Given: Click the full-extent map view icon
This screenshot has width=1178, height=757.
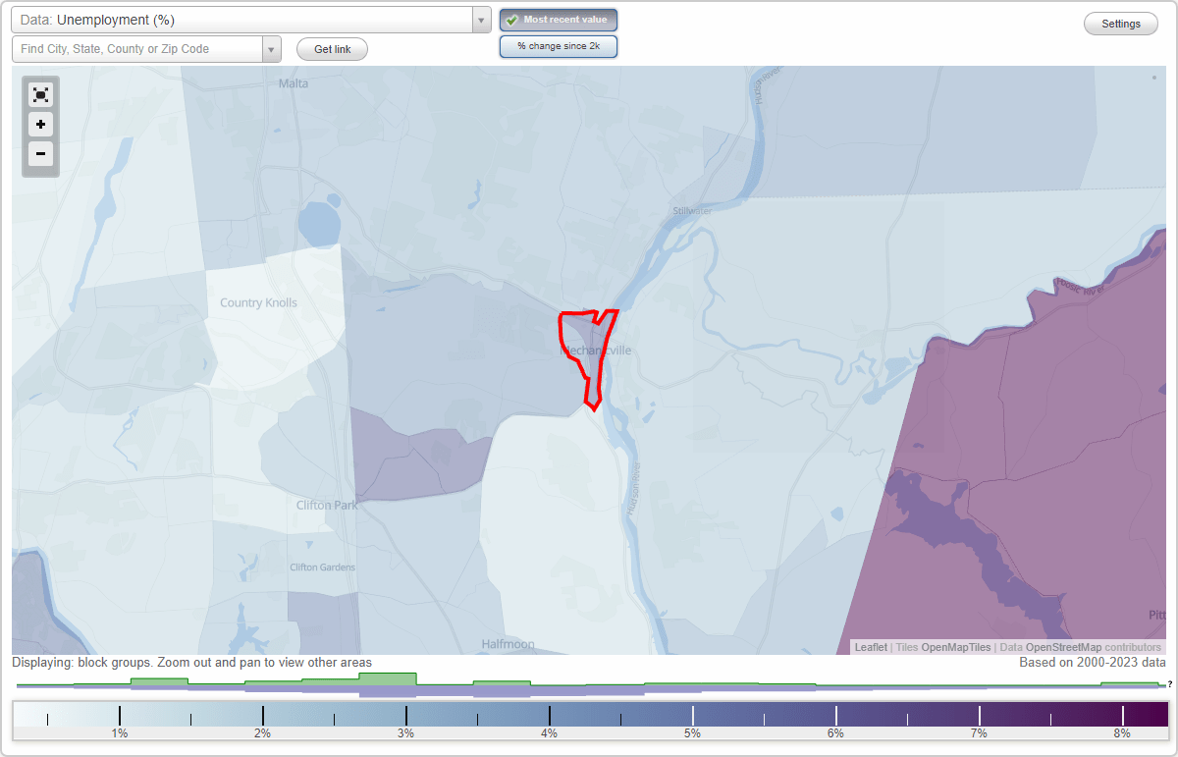Looking at the screenshot, I should [40, 94].
